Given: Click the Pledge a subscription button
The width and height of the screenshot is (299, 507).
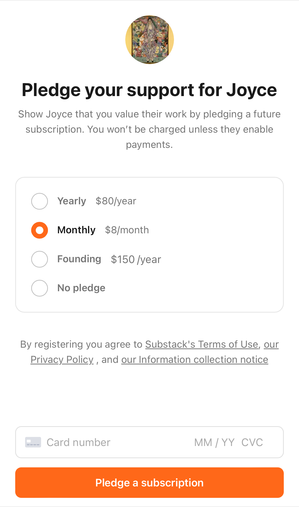Looking at the screenshot, I should pyautogui.click(x=149, y=483).
